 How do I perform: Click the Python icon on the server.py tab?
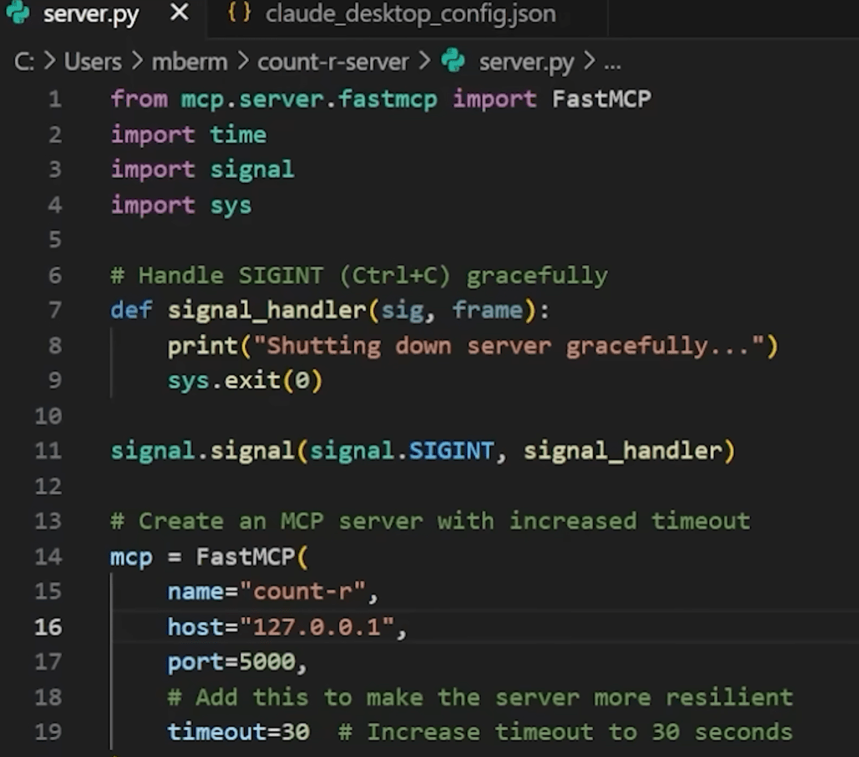18,14
